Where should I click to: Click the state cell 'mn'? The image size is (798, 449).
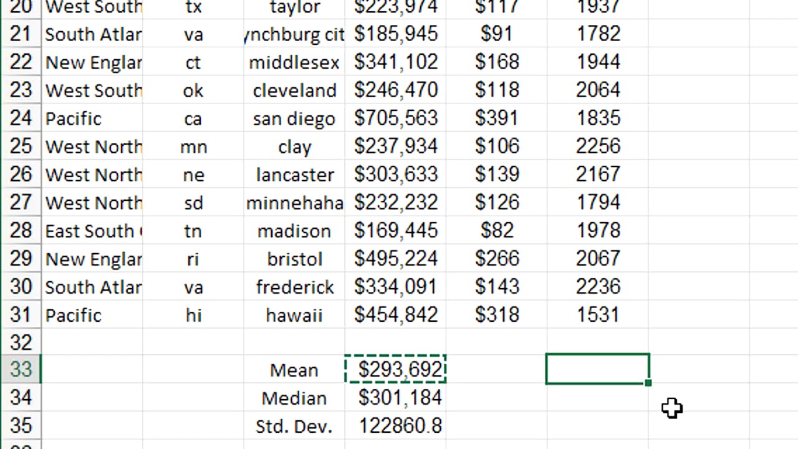click(x=193, y=147)
